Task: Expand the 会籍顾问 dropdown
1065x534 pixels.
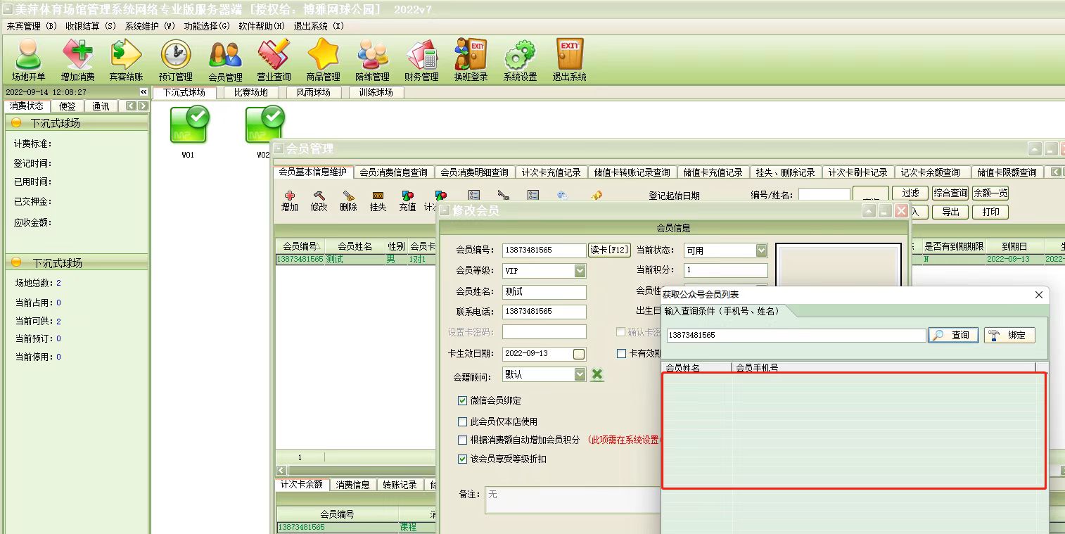Action: click(x=580, y=374)
